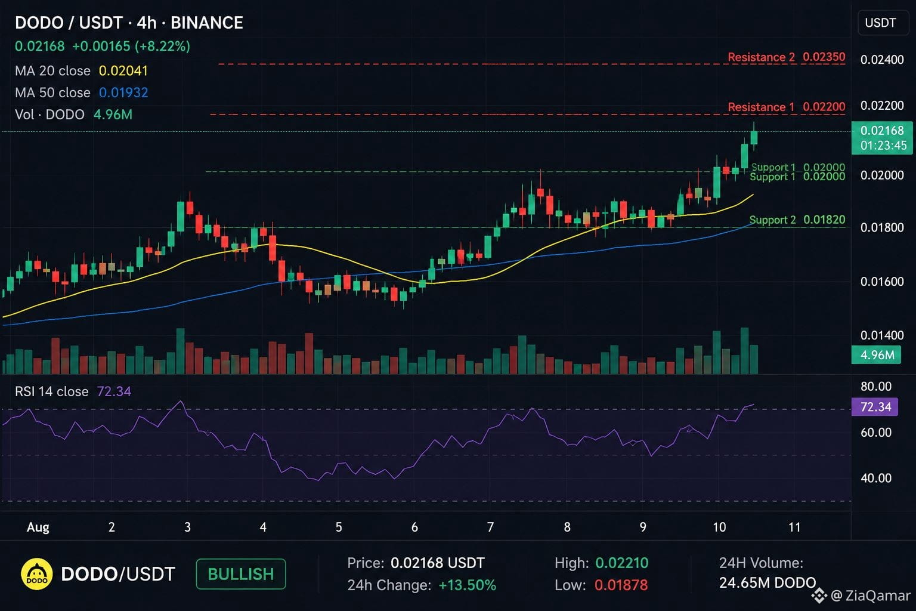Click the footer Price: 0.02168 USDT readout
This screenshot has width=916, height=611.
(416, 563)
